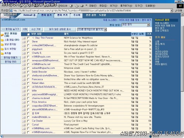The height and width of the screenshot is (138, 184).
Task: Mark checkbox for Car Dealer message
Action: tap(28, 121)
